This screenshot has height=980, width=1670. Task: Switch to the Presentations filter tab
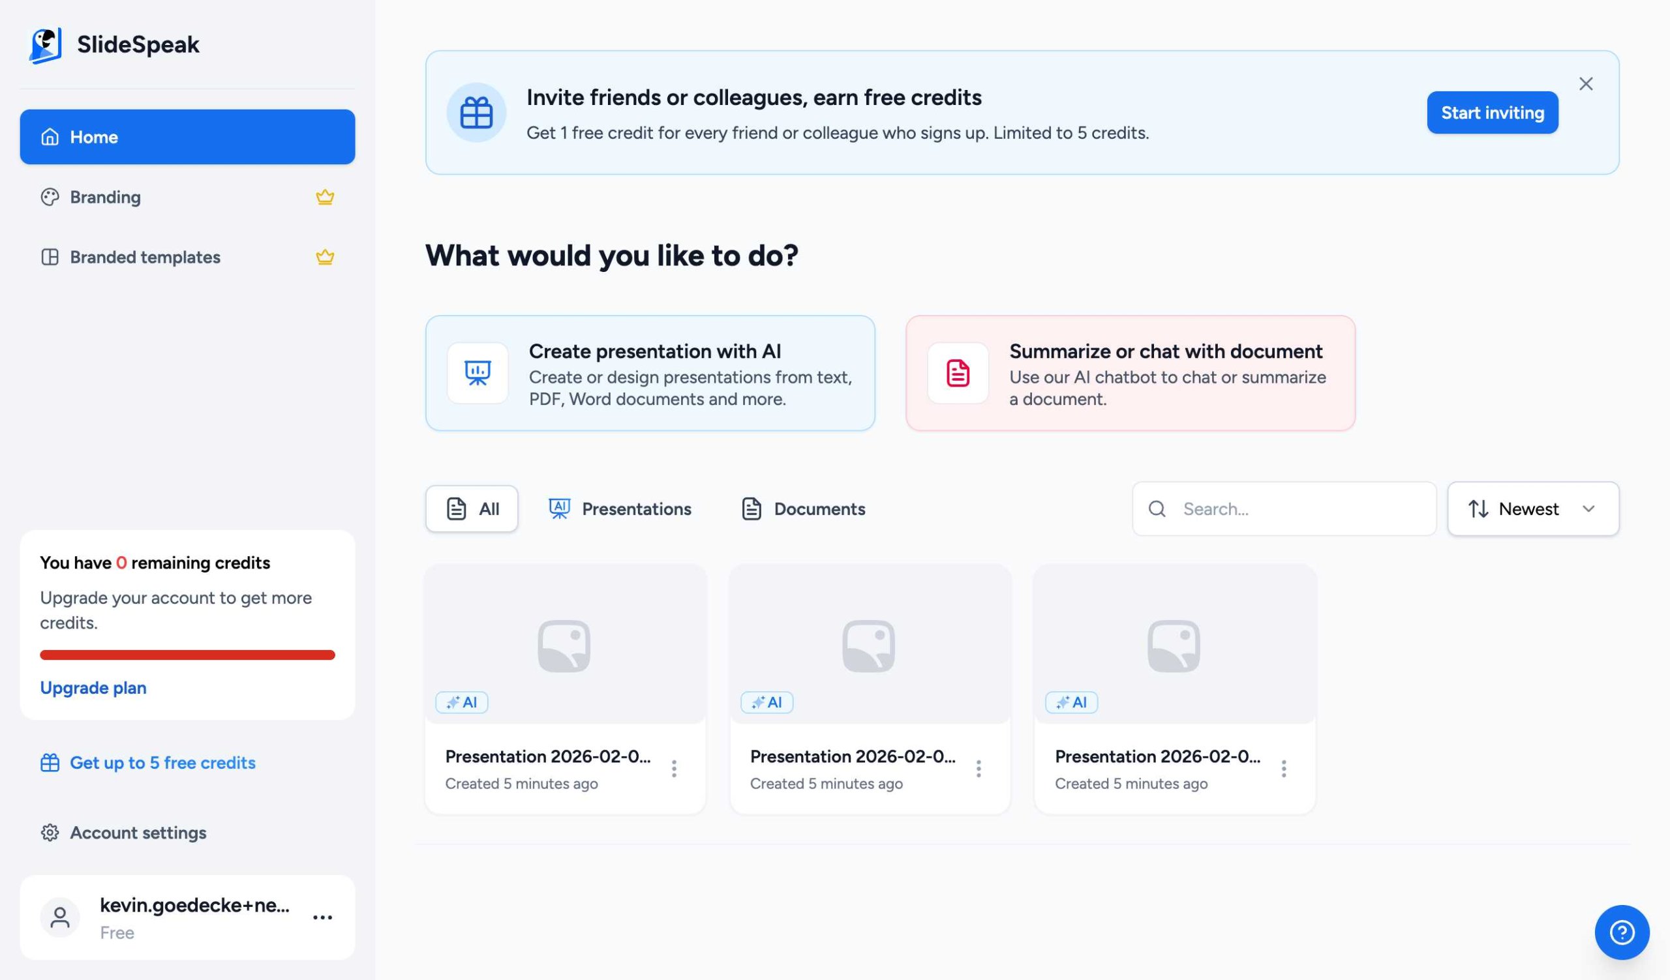point(620,509)
